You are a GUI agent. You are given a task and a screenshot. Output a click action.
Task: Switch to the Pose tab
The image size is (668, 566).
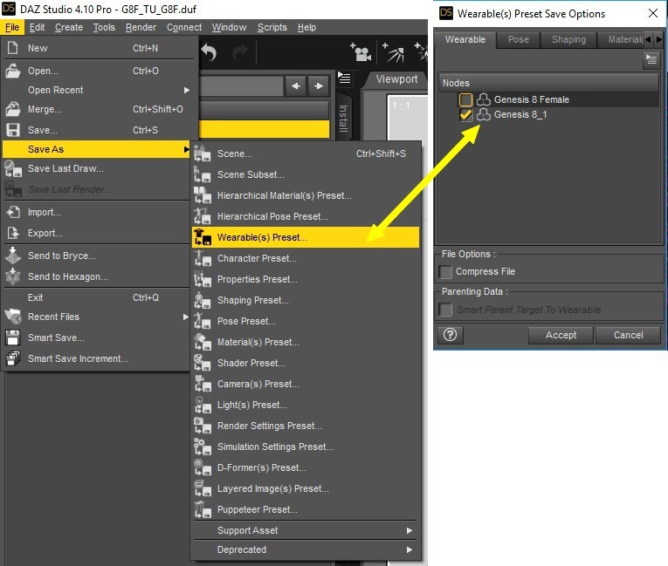coord(519,39)
